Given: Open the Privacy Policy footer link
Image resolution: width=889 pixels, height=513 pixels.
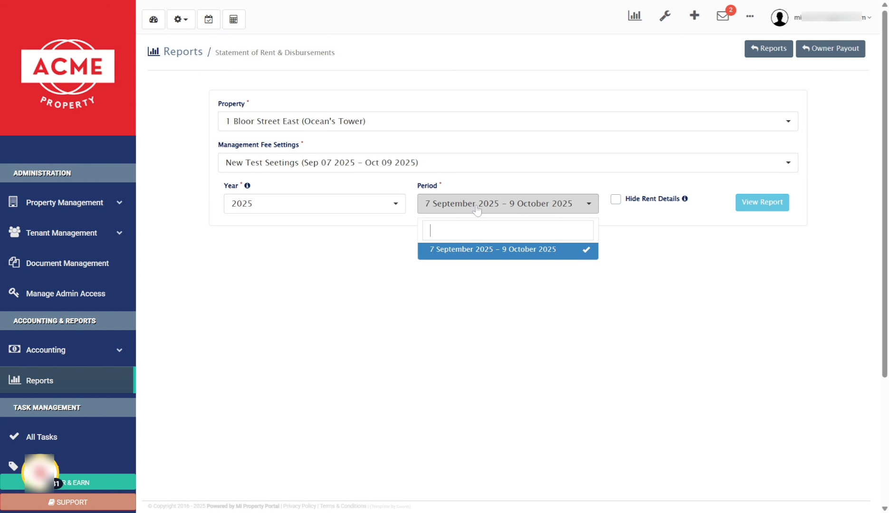Looking at the screenshot, I should [x=299, y=506].
